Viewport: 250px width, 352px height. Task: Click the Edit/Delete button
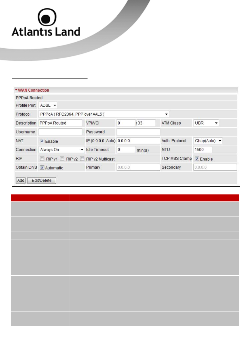[42, 180]
